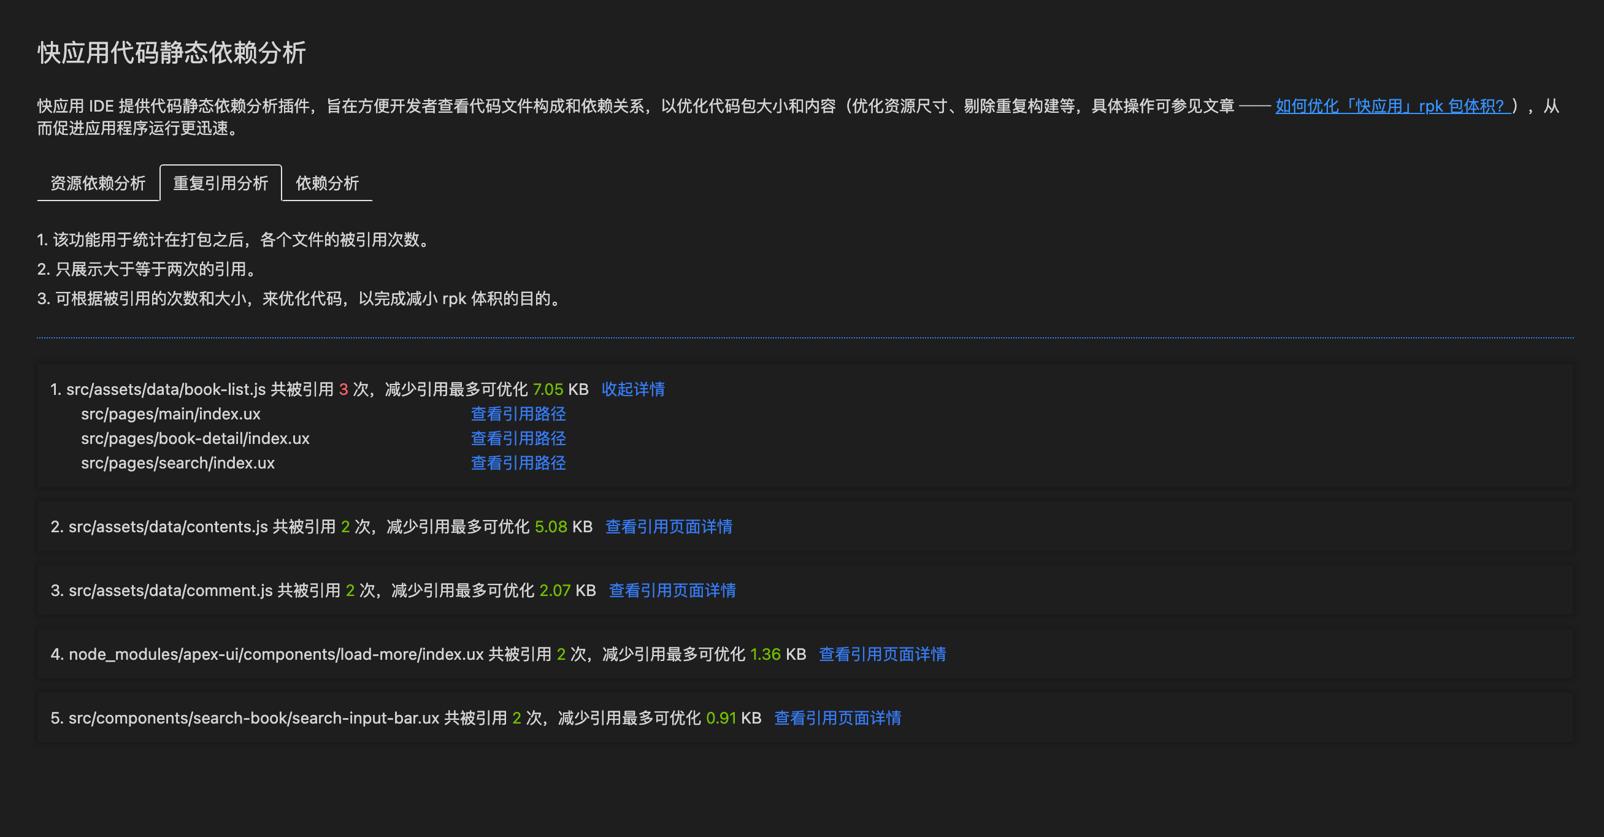Click the src/pages/search/index.ux file path
1604x837 pixels.
click(177, 463)
